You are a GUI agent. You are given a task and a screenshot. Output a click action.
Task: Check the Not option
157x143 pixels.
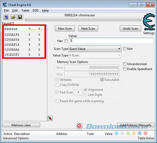tap(125, 49)
